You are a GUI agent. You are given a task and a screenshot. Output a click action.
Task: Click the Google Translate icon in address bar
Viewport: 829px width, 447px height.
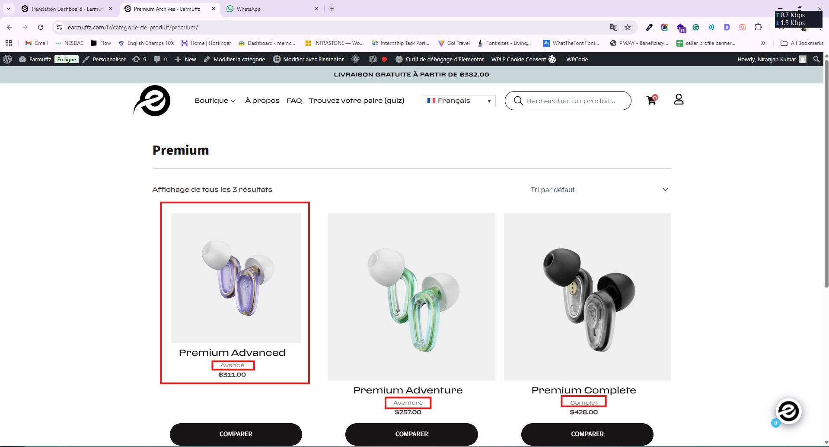coord(613,27)
